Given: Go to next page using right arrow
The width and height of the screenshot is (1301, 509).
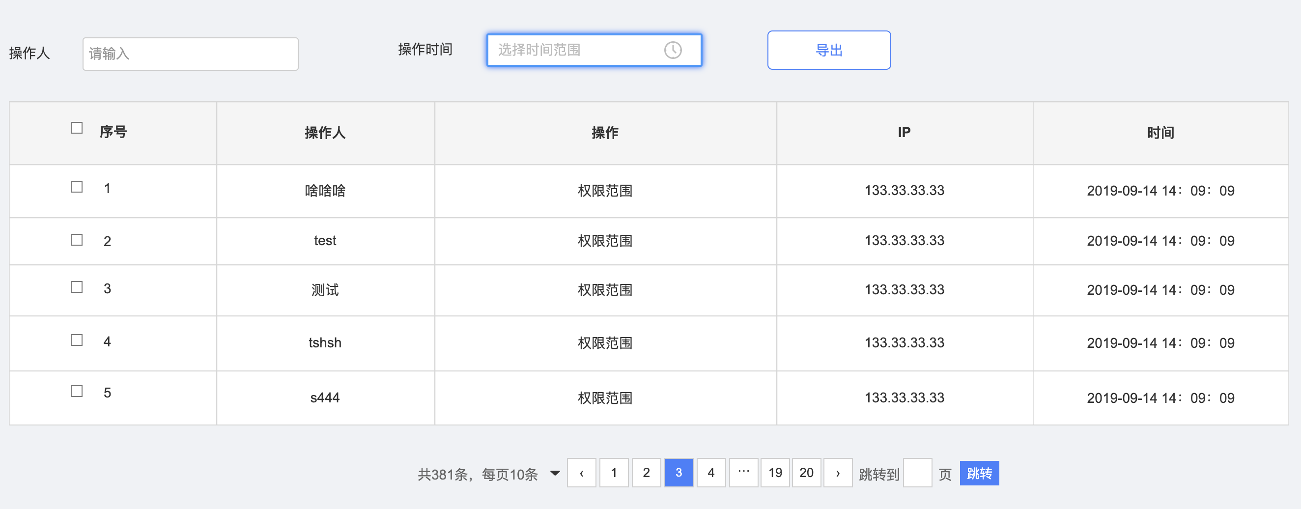Looking at the screenshot, I should tap(837, 473).
